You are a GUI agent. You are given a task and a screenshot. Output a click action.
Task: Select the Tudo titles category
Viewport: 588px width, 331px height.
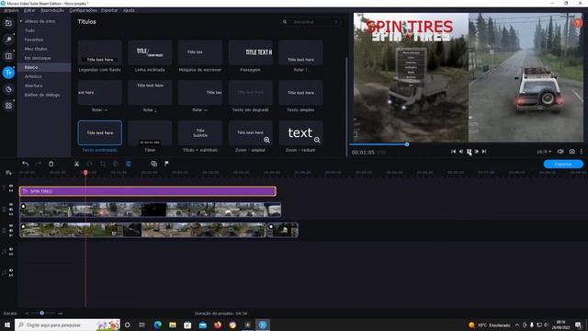(30, 30)
